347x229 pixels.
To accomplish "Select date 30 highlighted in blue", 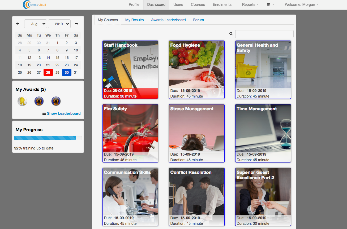I will (x=67, y=72).
